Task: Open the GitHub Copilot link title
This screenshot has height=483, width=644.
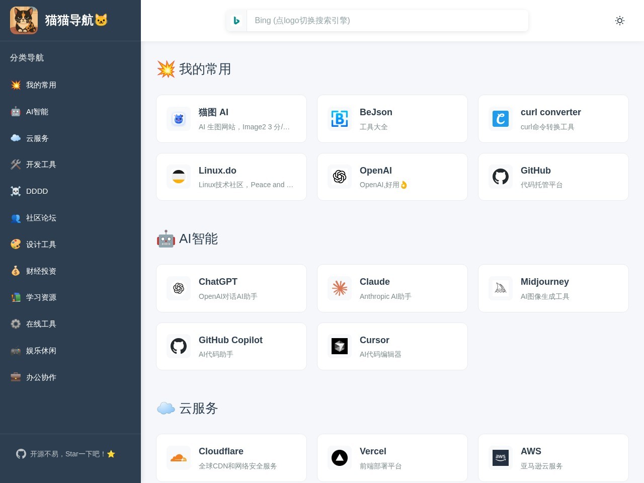Action: [230, 340]
